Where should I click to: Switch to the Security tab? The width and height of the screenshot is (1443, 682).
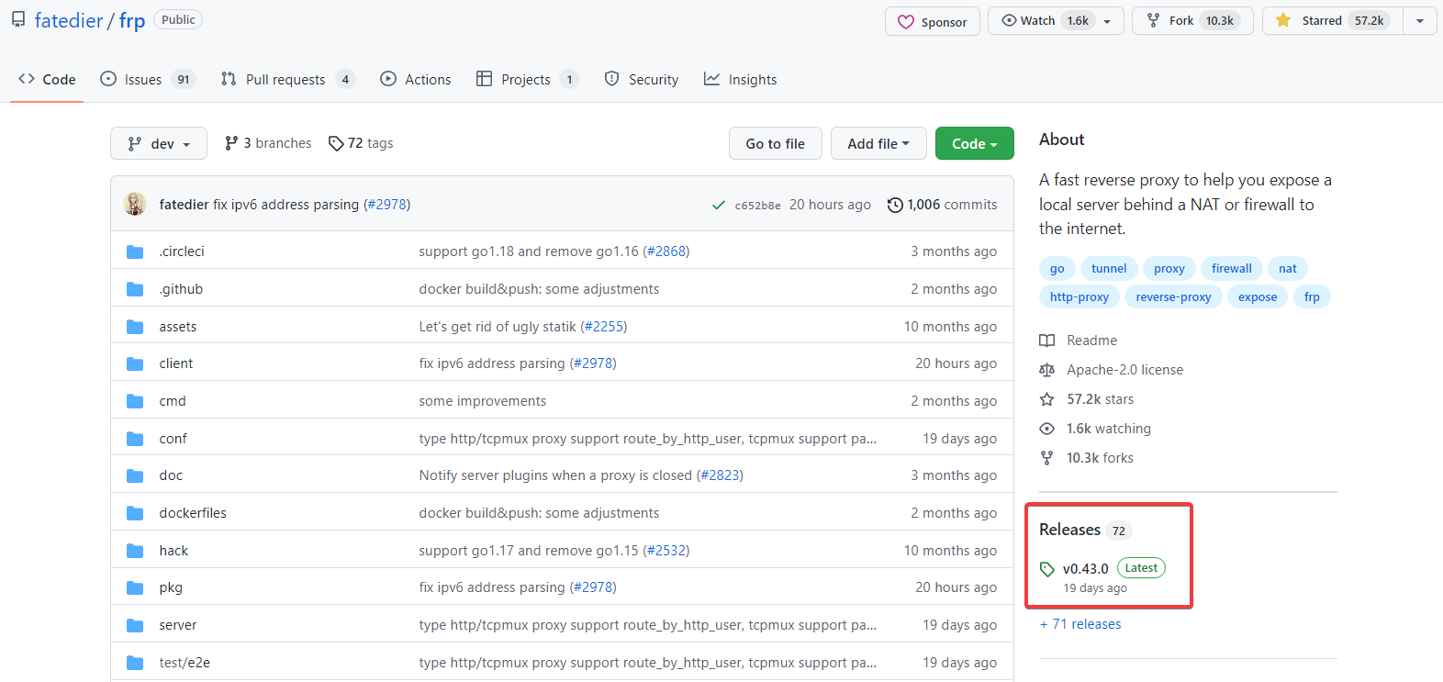pyautogui.click(x=642, y=80)
